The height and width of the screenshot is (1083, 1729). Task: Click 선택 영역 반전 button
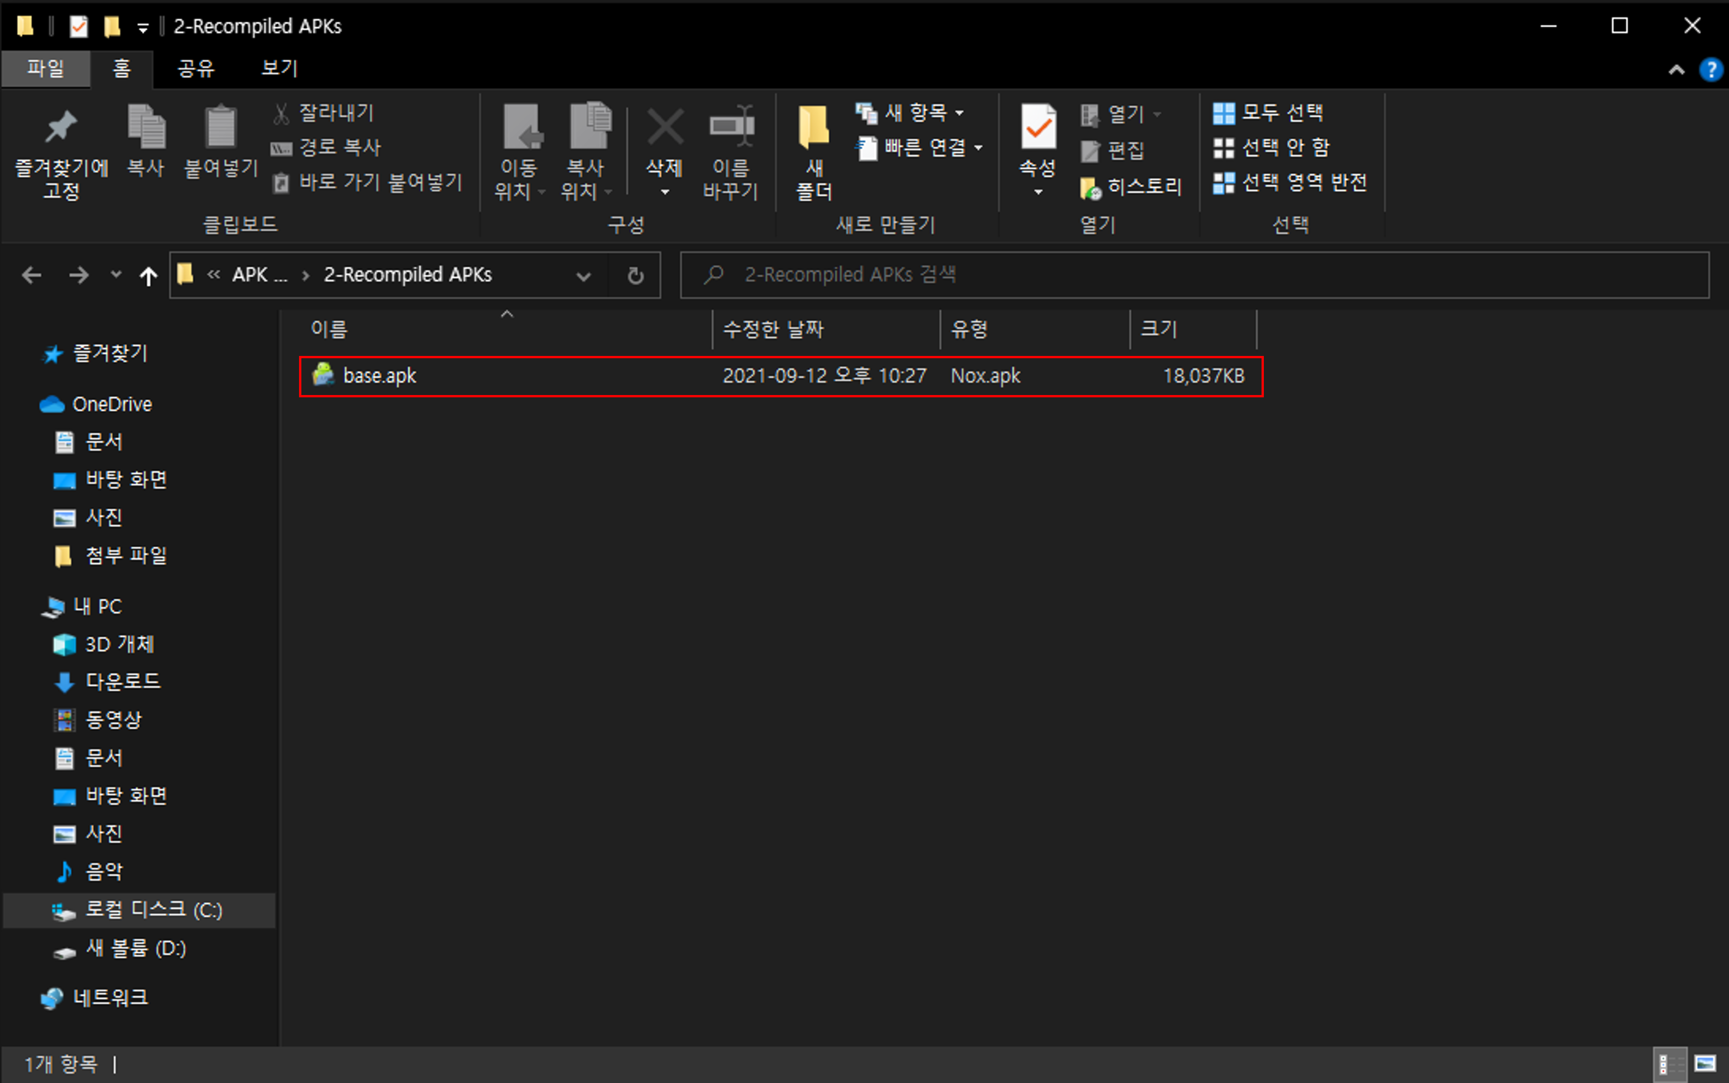[x=1291, y=183]
